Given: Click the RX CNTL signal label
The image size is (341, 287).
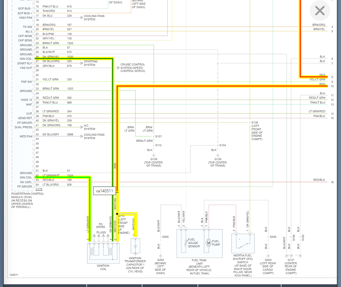Looking at the screenshot, I should click(x=26, y=182).
